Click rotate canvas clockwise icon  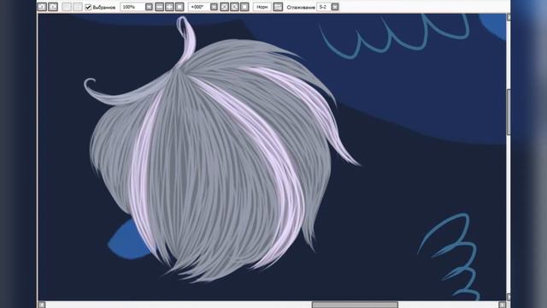(x=234, y=7)
